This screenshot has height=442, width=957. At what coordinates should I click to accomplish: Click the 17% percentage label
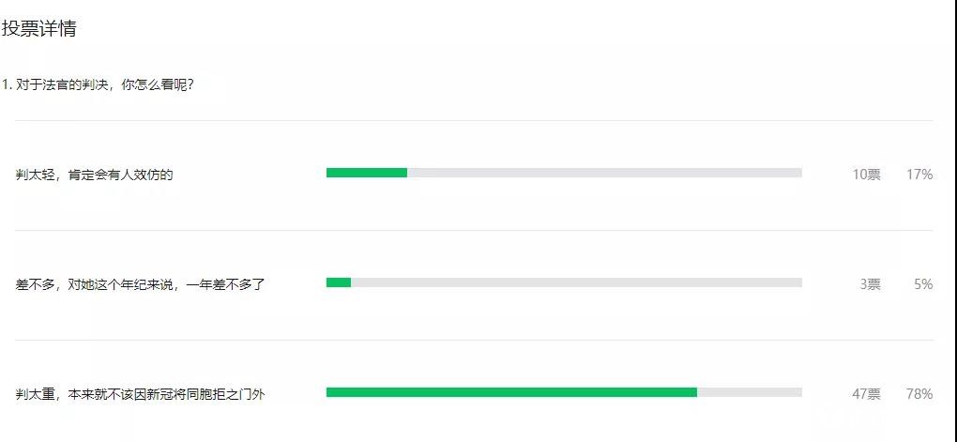pos(919,175)
